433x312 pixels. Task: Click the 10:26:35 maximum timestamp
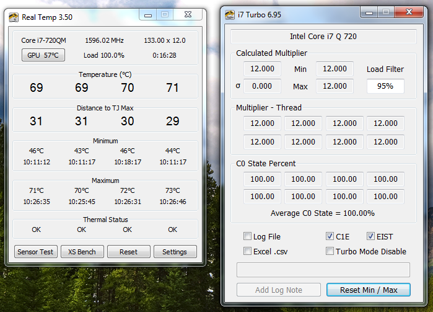click(x=37, y=202)
